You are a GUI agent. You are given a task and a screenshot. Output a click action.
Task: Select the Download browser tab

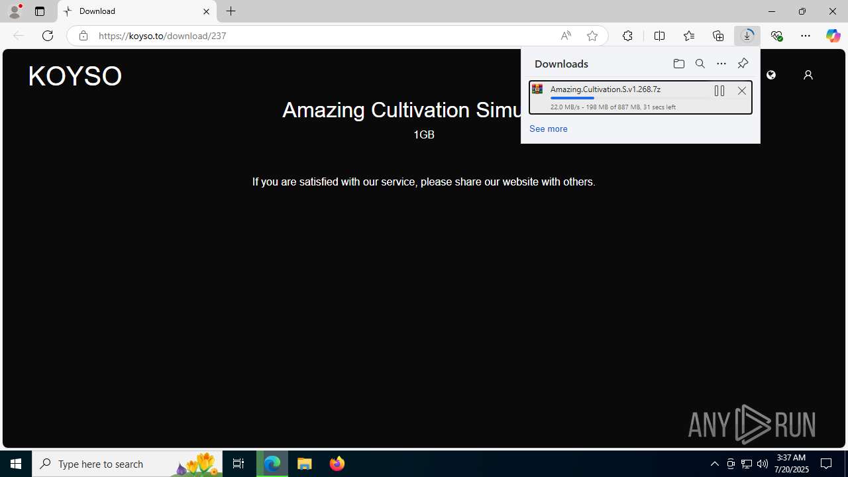(x=137, y=11)
